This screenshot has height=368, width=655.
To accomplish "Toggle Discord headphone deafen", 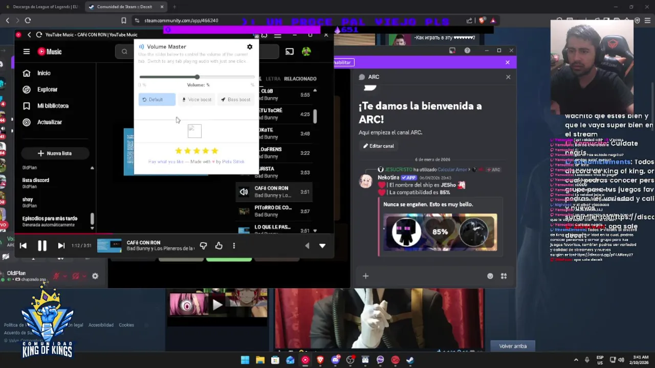I will pos(76,276).
